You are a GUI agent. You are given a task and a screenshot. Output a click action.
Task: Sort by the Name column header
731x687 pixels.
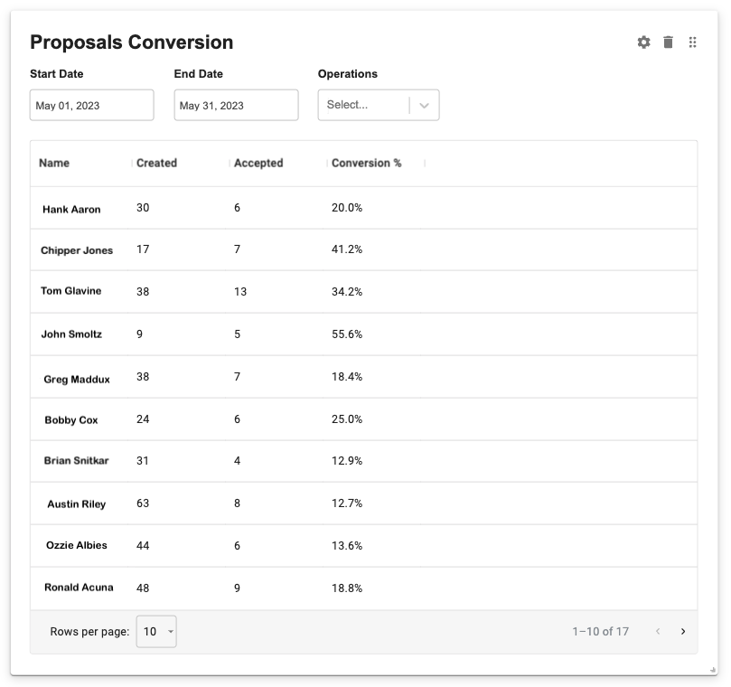point(54,164)
